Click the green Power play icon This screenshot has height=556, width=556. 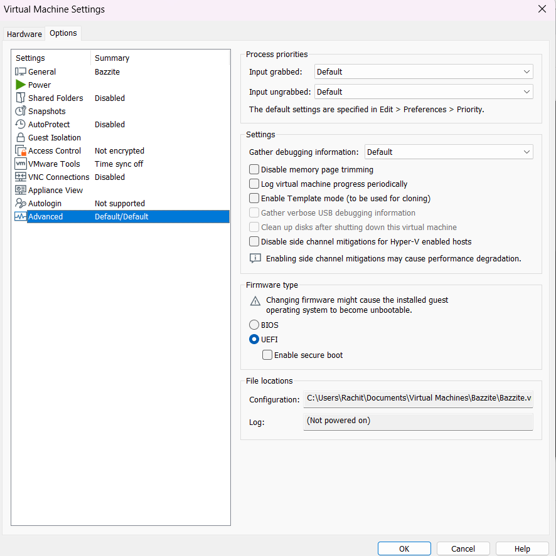tap(21, 85)
